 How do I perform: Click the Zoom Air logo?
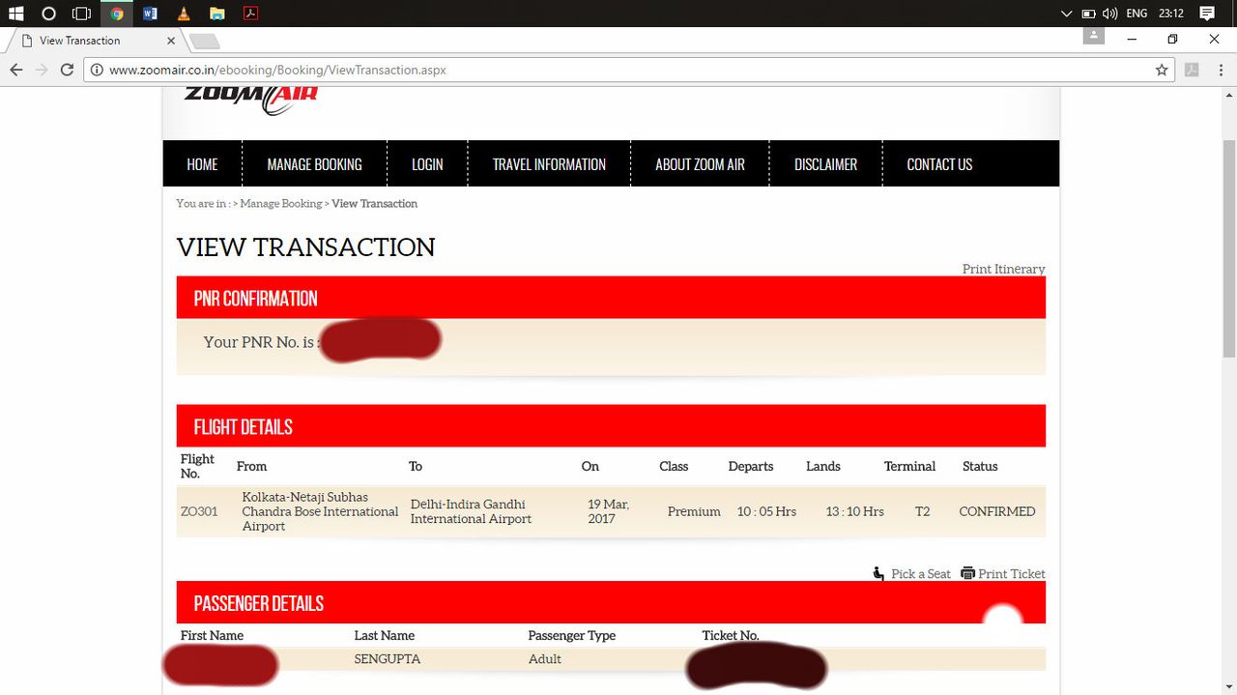tap(250, 100)
